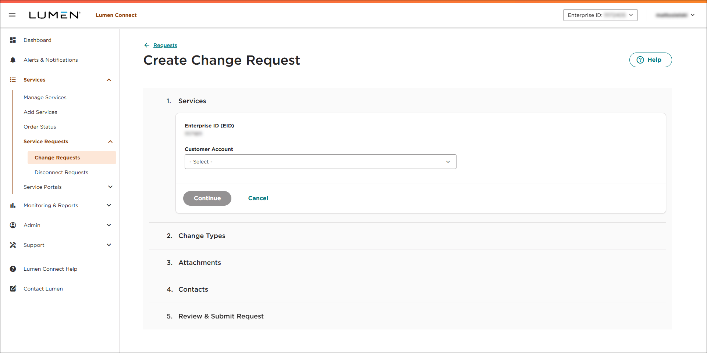The height and width of the screenshot is (353, 707).
Task: Collapse the Service Requests chevron
Action: (x=110, y=141)
